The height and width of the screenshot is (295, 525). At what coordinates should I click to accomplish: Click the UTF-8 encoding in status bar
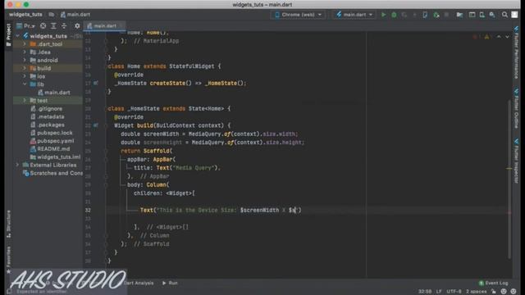pos(454,292)
